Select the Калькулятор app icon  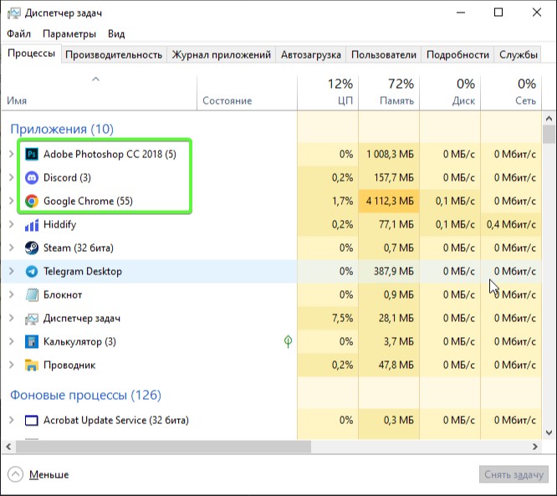point(32,342)
